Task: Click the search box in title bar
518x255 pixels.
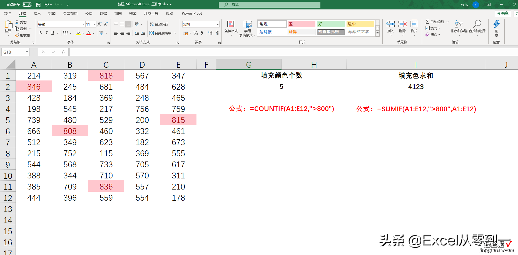Action: (x=269, y=4)
